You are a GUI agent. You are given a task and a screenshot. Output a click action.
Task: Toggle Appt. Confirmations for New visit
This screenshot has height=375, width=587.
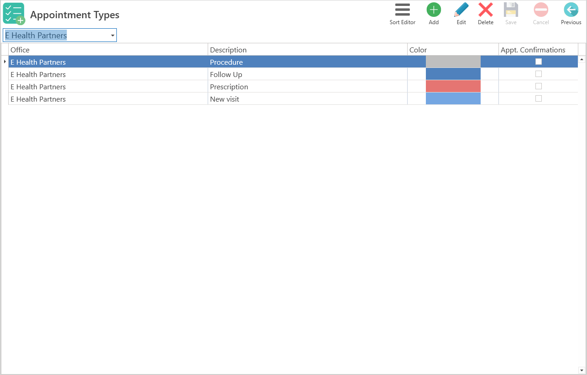click(x=539, y=98)
